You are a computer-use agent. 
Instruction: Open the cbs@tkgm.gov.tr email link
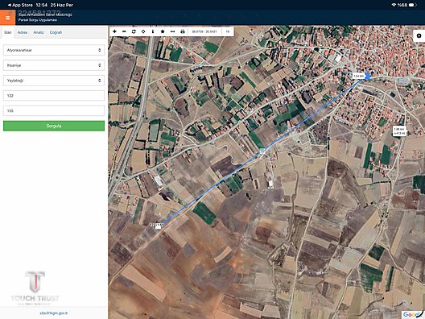point(54,313)
